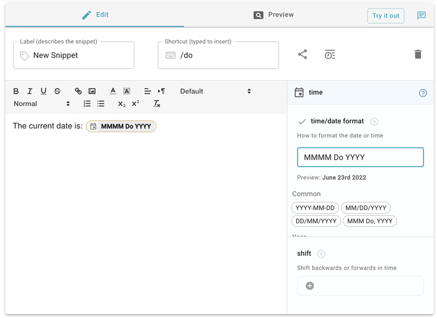The width and height of the screenshot is (437, 318).
Task: Click the lightning icon beside time/date format
Action: tap(374, 121)
